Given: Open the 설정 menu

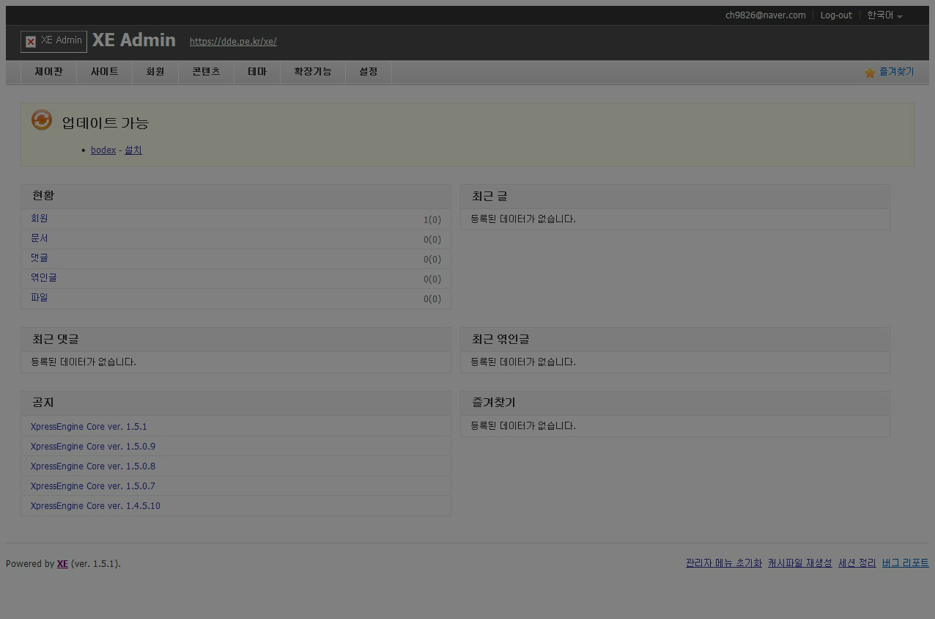Looking at the screenshot, I should [368, 72].
